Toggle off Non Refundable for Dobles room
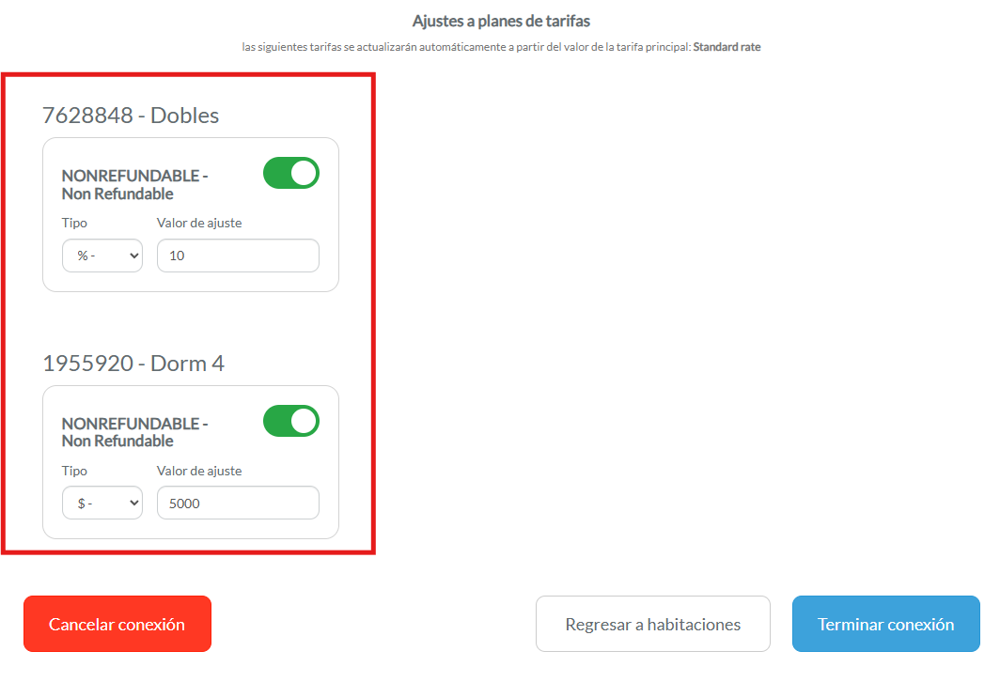This screenshot has width=1000, height=682. 290,174
